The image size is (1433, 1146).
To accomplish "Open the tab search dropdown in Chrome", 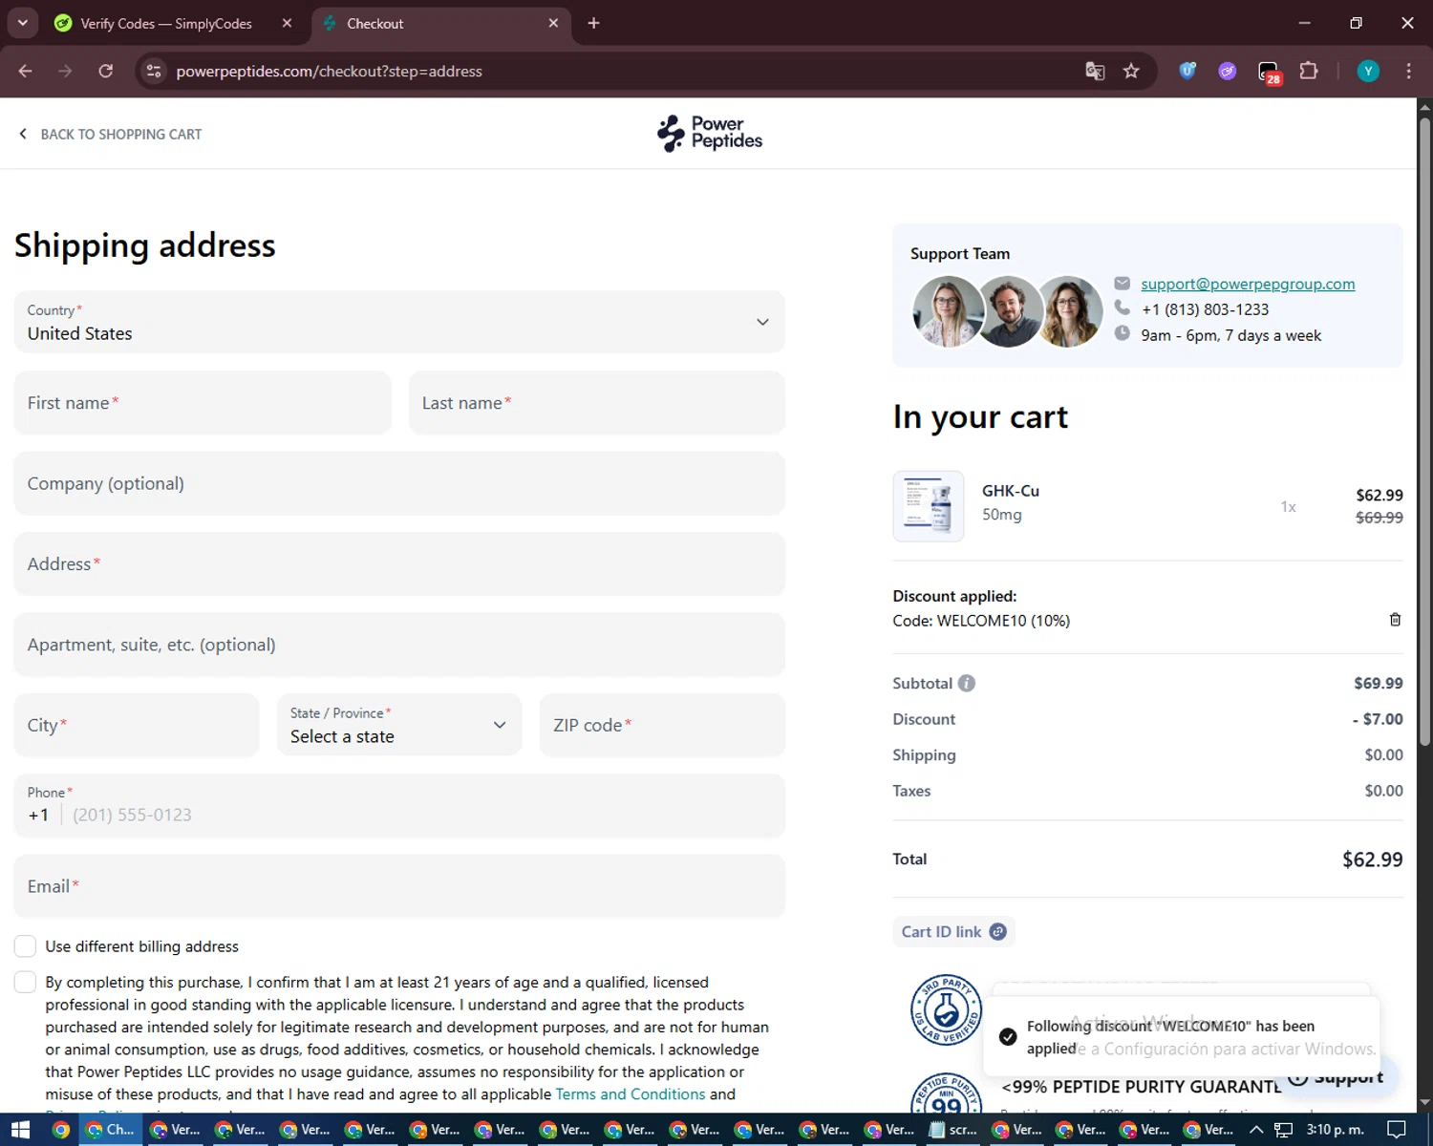I will pos(22,23).
